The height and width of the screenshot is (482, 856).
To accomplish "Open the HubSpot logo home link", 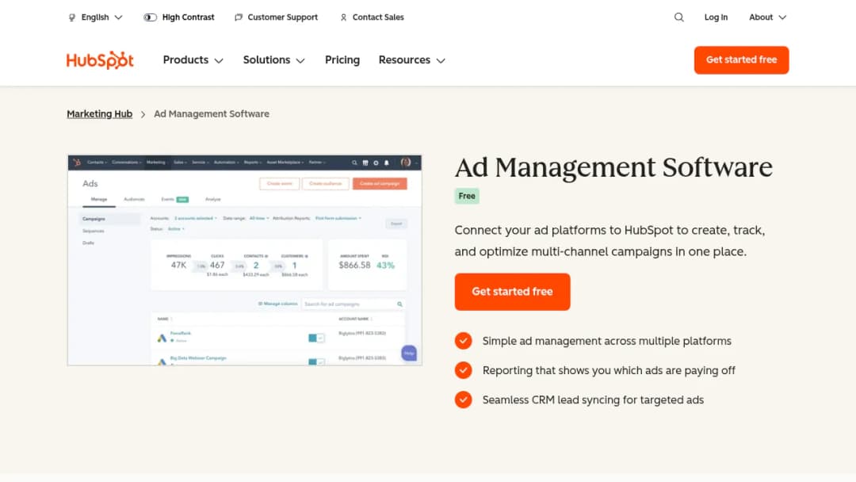I will 100,60.
